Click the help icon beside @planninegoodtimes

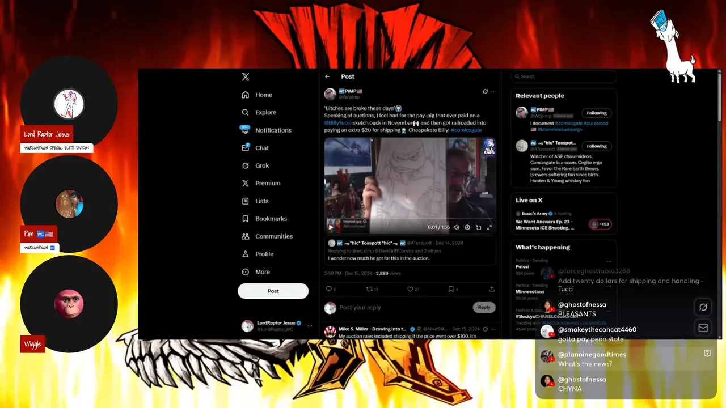point(707,353)
